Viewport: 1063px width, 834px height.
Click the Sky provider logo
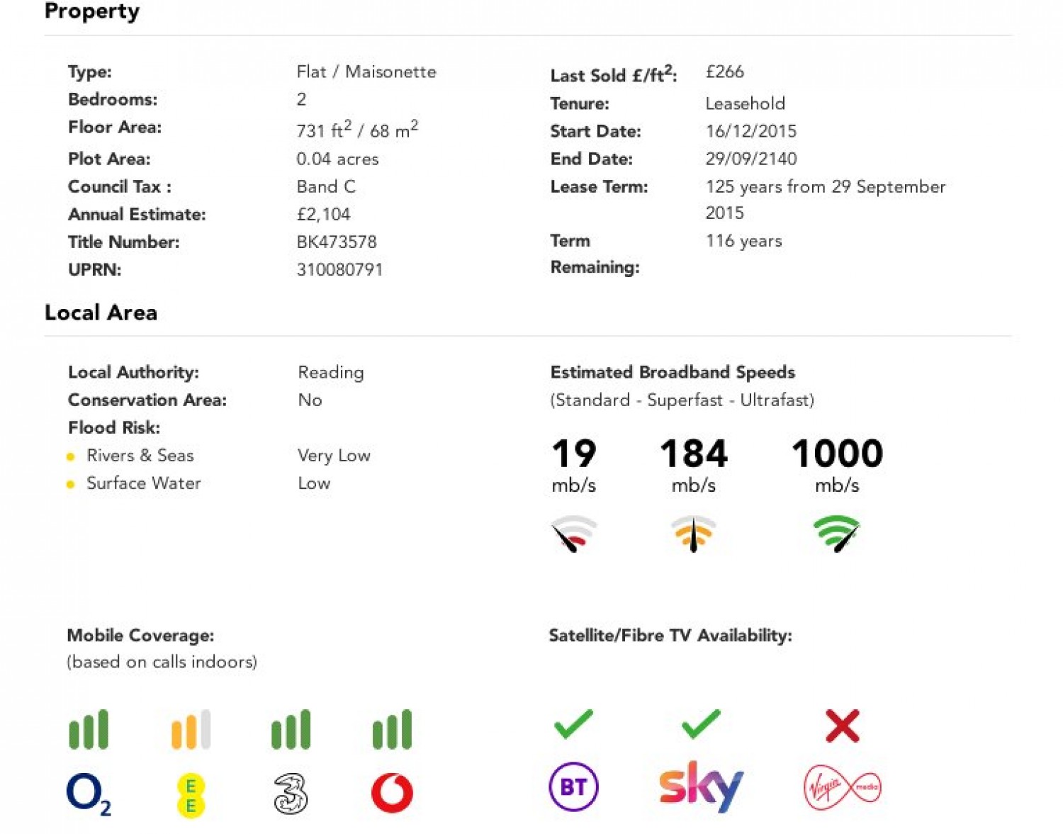click(701, 787)
